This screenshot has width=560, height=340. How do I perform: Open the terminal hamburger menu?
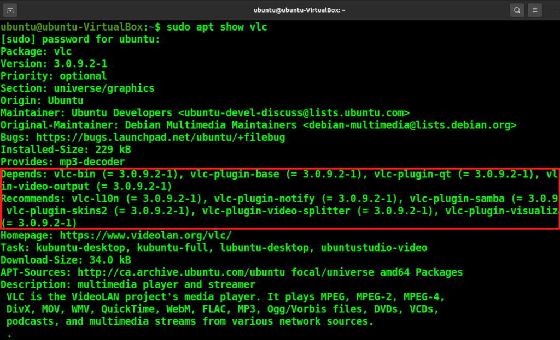tap(534, 9)
